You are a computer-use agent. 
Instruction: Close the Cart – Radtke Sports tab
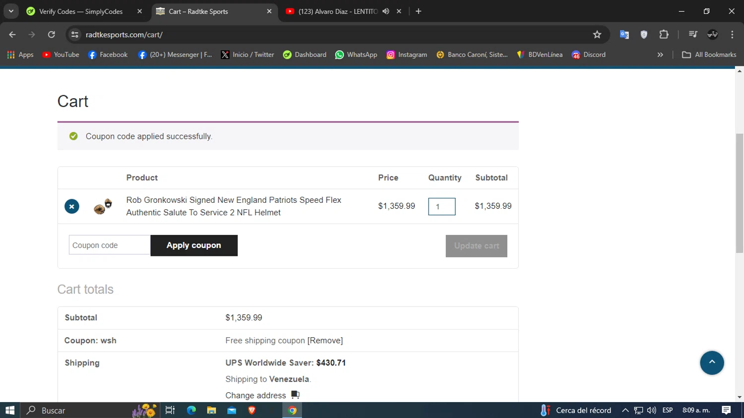pos(269,11)
